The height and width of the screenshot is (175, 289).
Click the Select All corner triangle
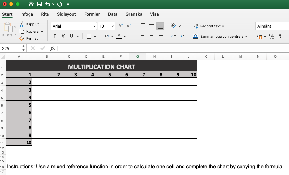tap(3, 57)
